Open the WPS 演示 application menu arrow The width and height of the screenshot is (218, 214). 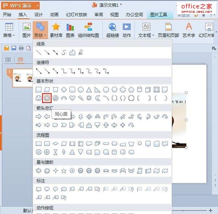click(x=37, y=6)
